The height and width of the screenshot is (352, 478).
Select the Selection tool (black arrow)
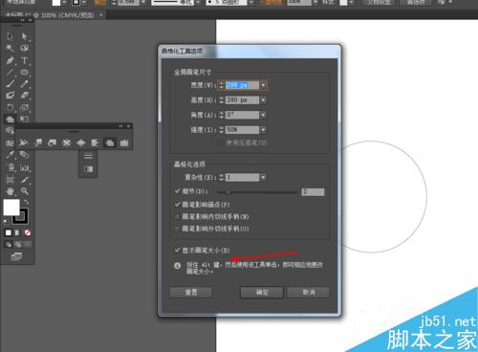click(10, 36)
